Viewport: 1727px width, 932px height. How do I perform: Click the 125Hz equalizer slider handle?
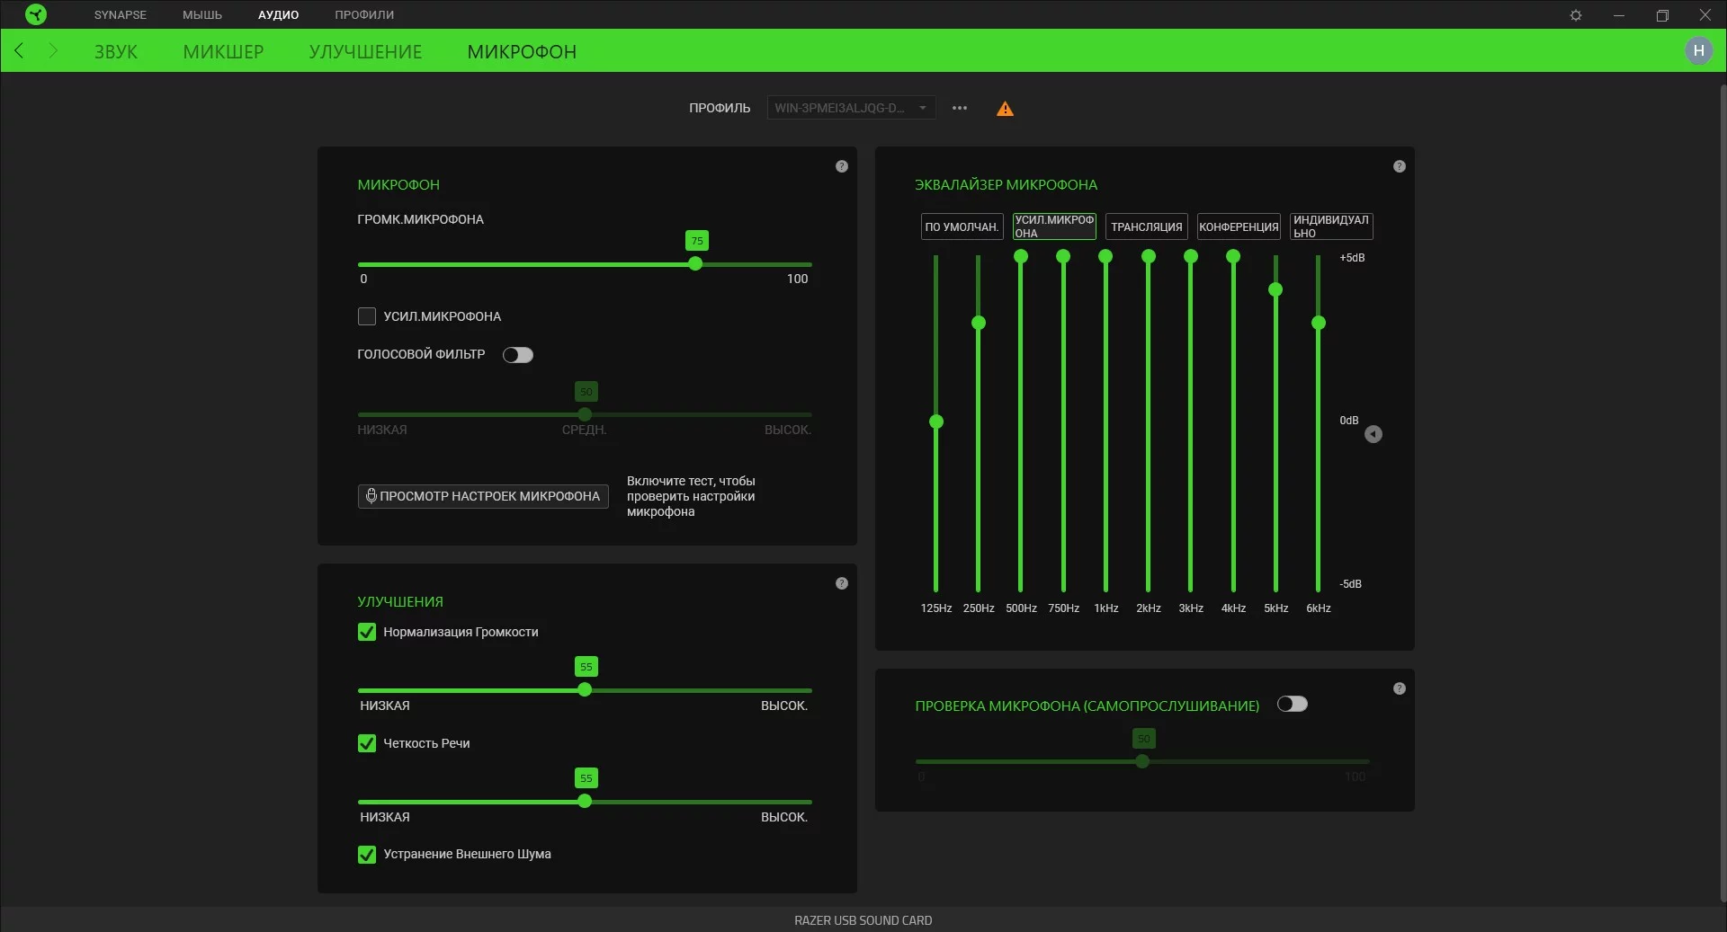point(936,422)
